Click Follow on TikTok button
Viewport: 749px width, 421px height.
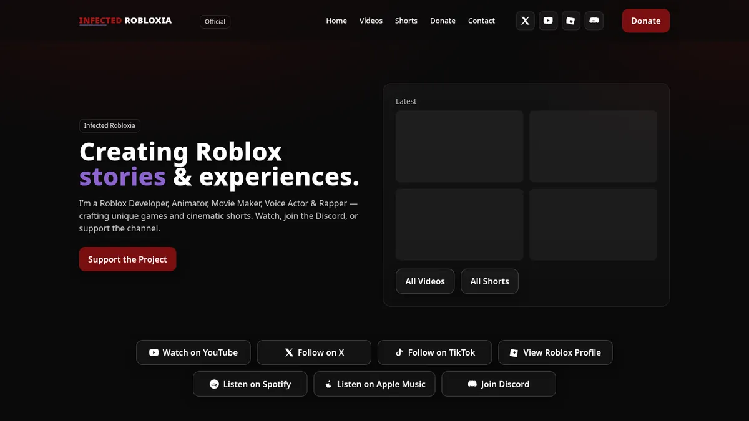click(434, 352)
